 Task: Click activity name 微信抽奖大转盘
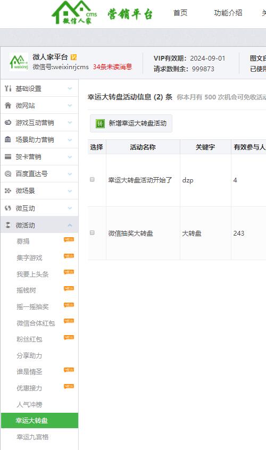[x=130, y=234]
